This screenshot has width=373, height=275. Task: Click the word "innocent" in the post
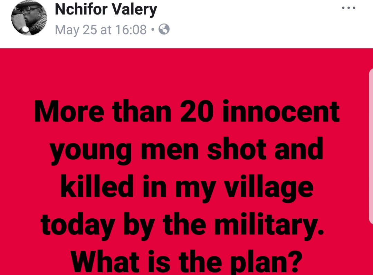281,111
